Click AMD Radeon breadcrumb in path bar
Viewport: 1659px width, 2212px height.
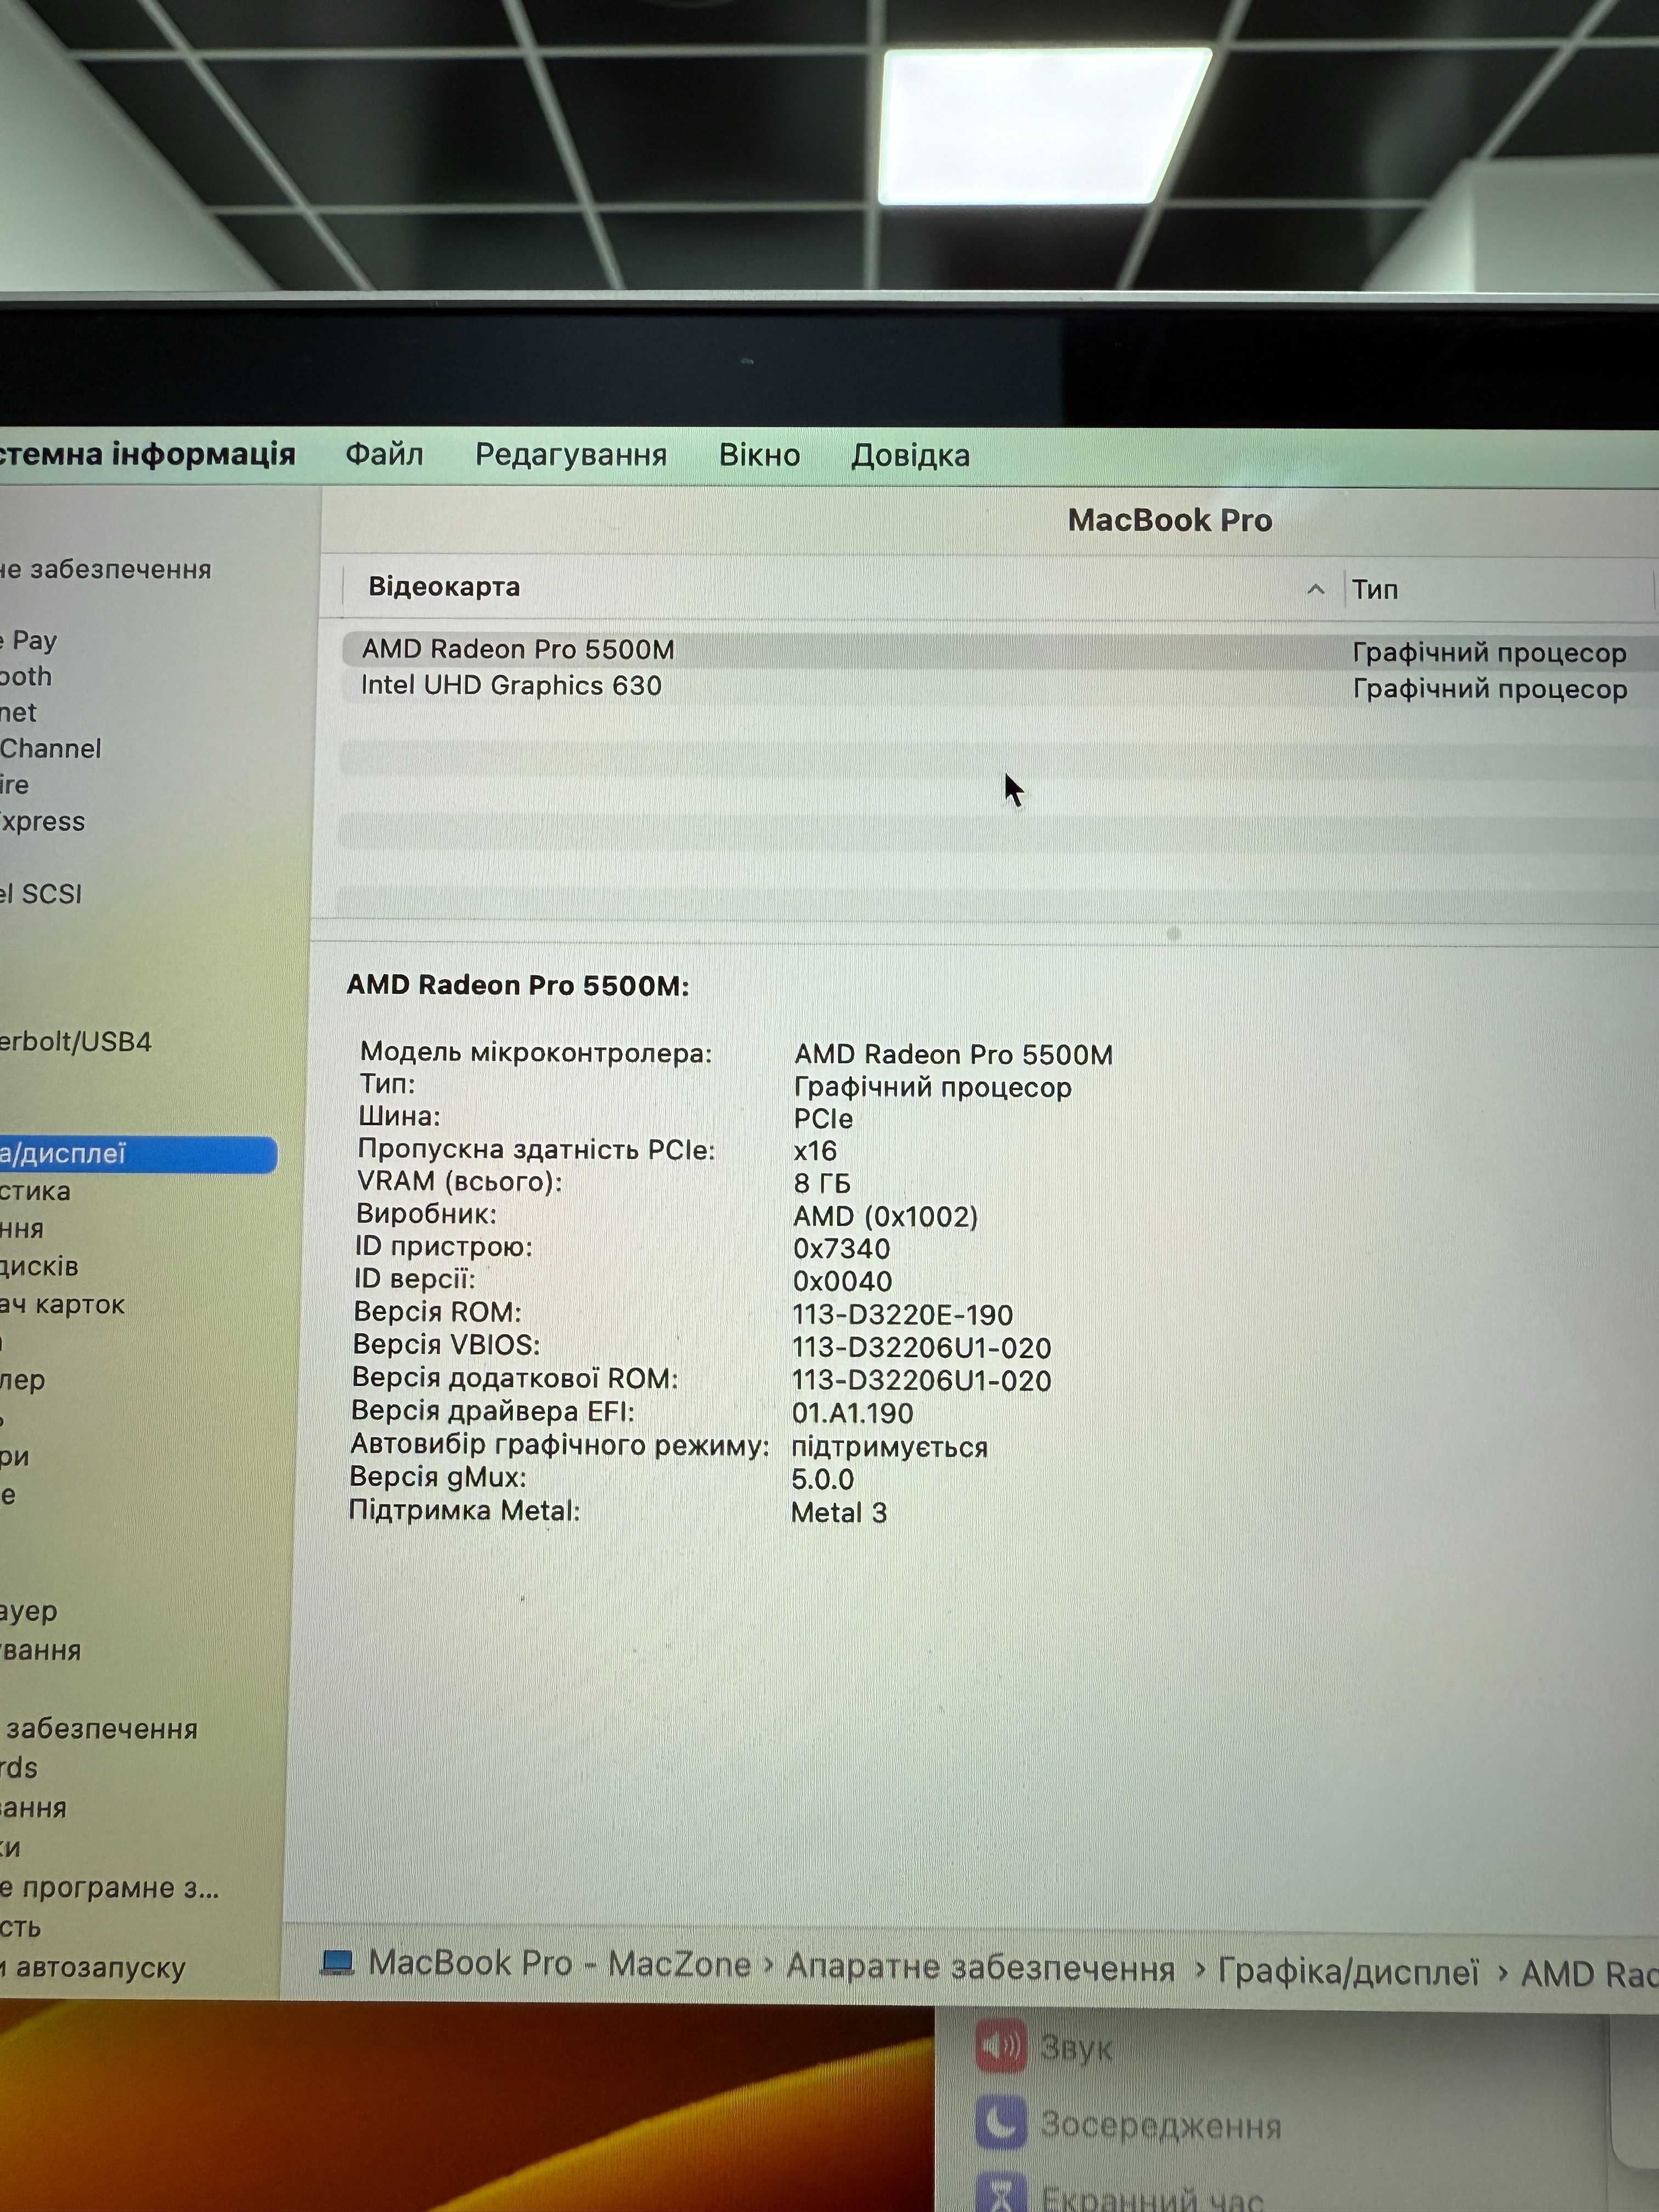pyautogui.click(x=1589, y=1975)
